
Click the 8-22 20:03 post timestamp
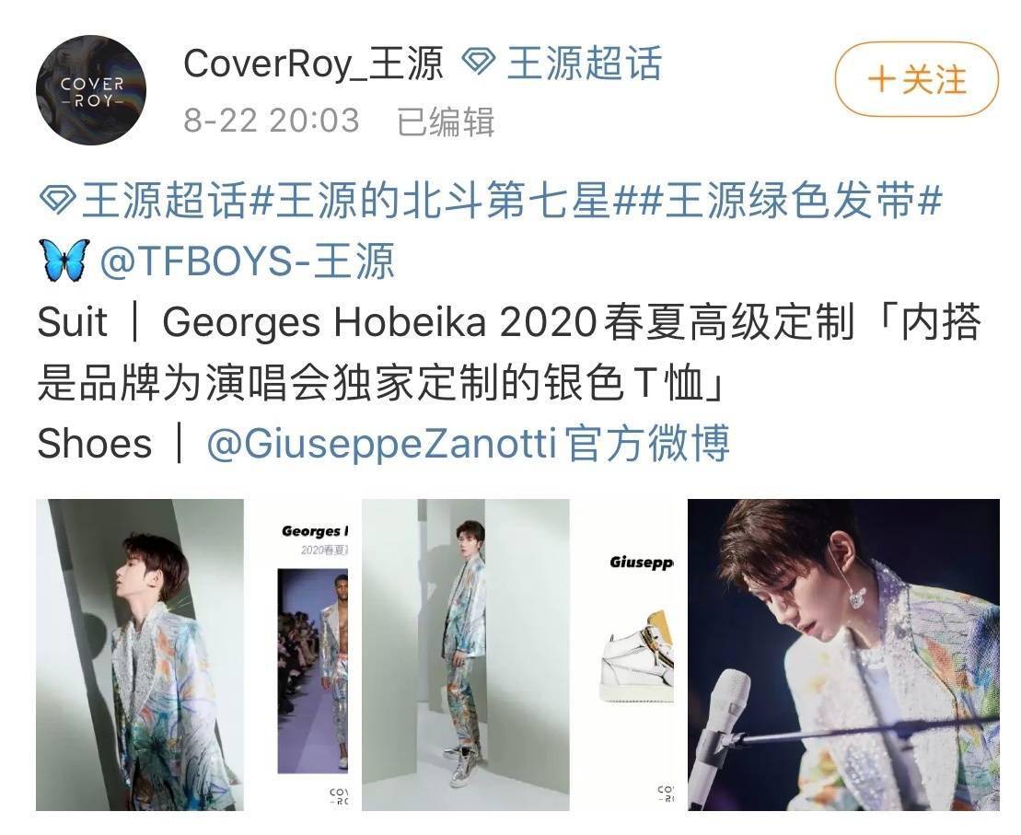(x=272, y=121)
